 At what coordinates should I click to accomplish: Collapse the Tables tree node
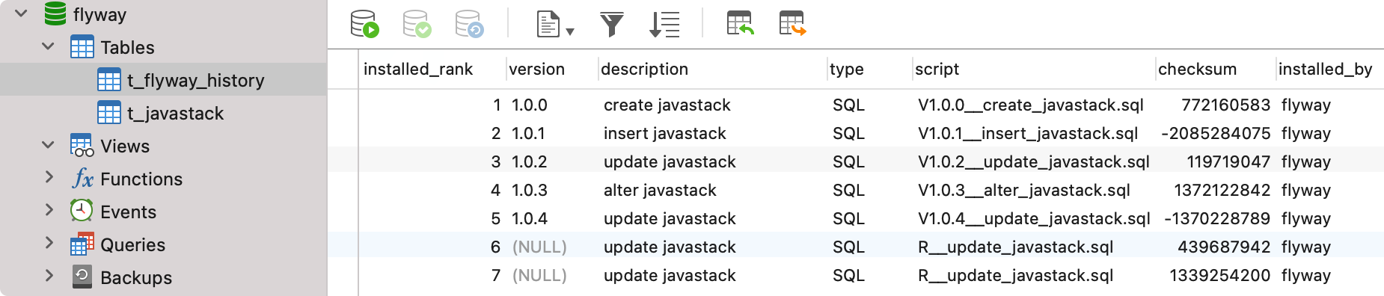48,46
